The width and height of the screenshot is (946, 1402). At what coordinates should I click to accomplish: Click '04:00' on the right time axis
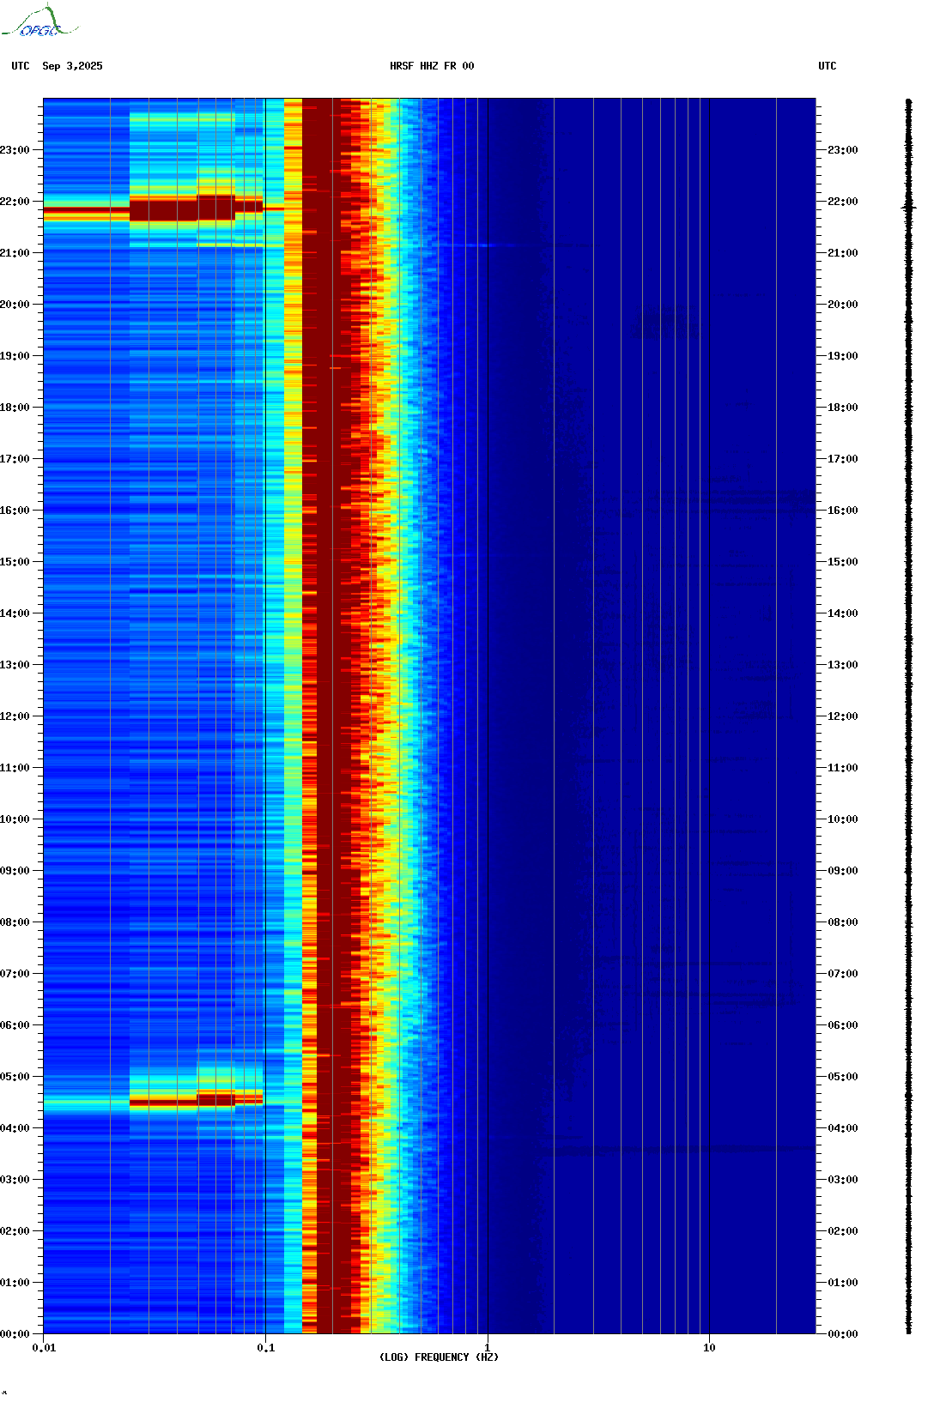click(843, 1128)
